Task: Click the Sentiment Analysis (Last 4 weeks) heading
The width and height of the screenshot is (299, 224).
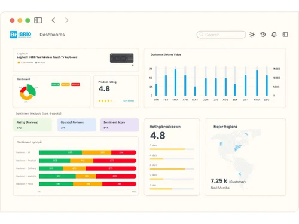Action: click(x=38, y=113)
